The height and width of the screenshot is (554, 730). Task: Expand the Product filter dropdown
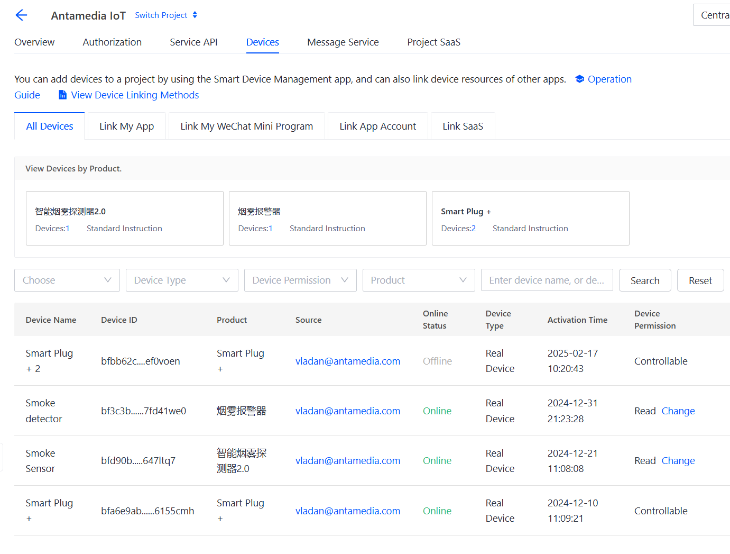[419, 280]
